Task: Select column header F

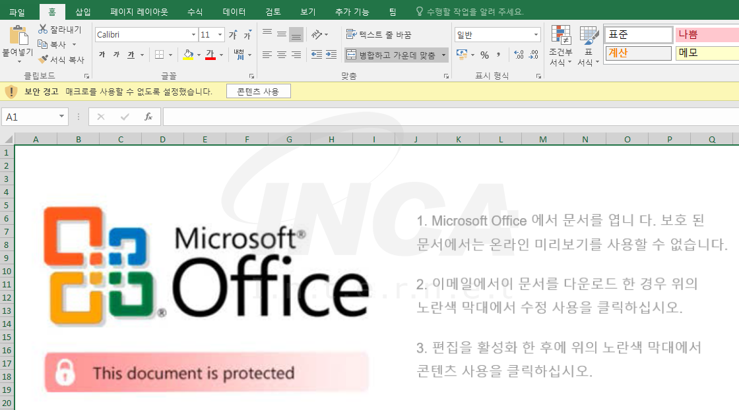Action: coord(247,139)
